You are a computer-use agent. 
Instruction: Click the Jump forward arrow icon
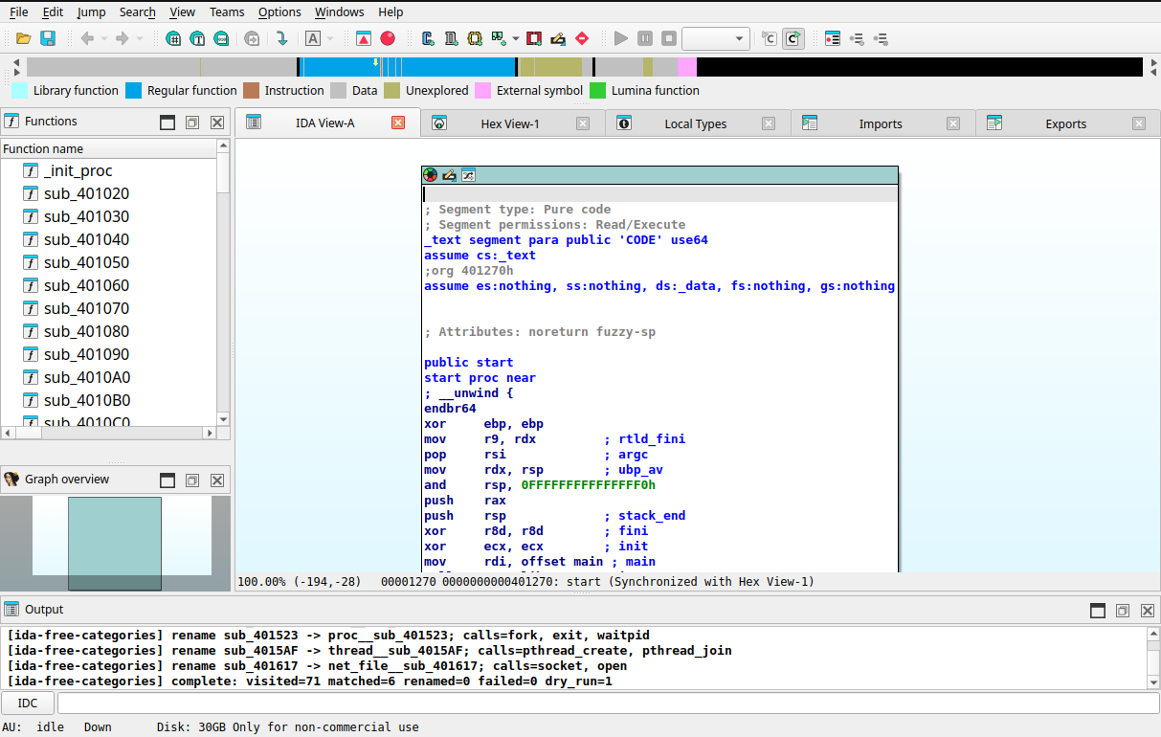coord(123,38)
